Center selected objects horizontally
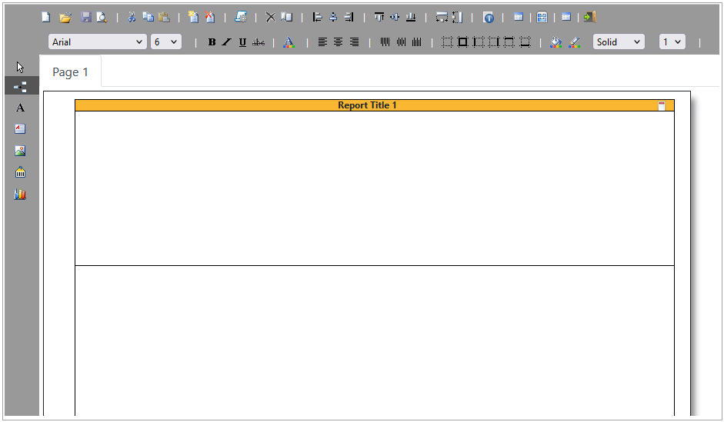The width and height of the screenshot is (724, 422). click(333, 17)
